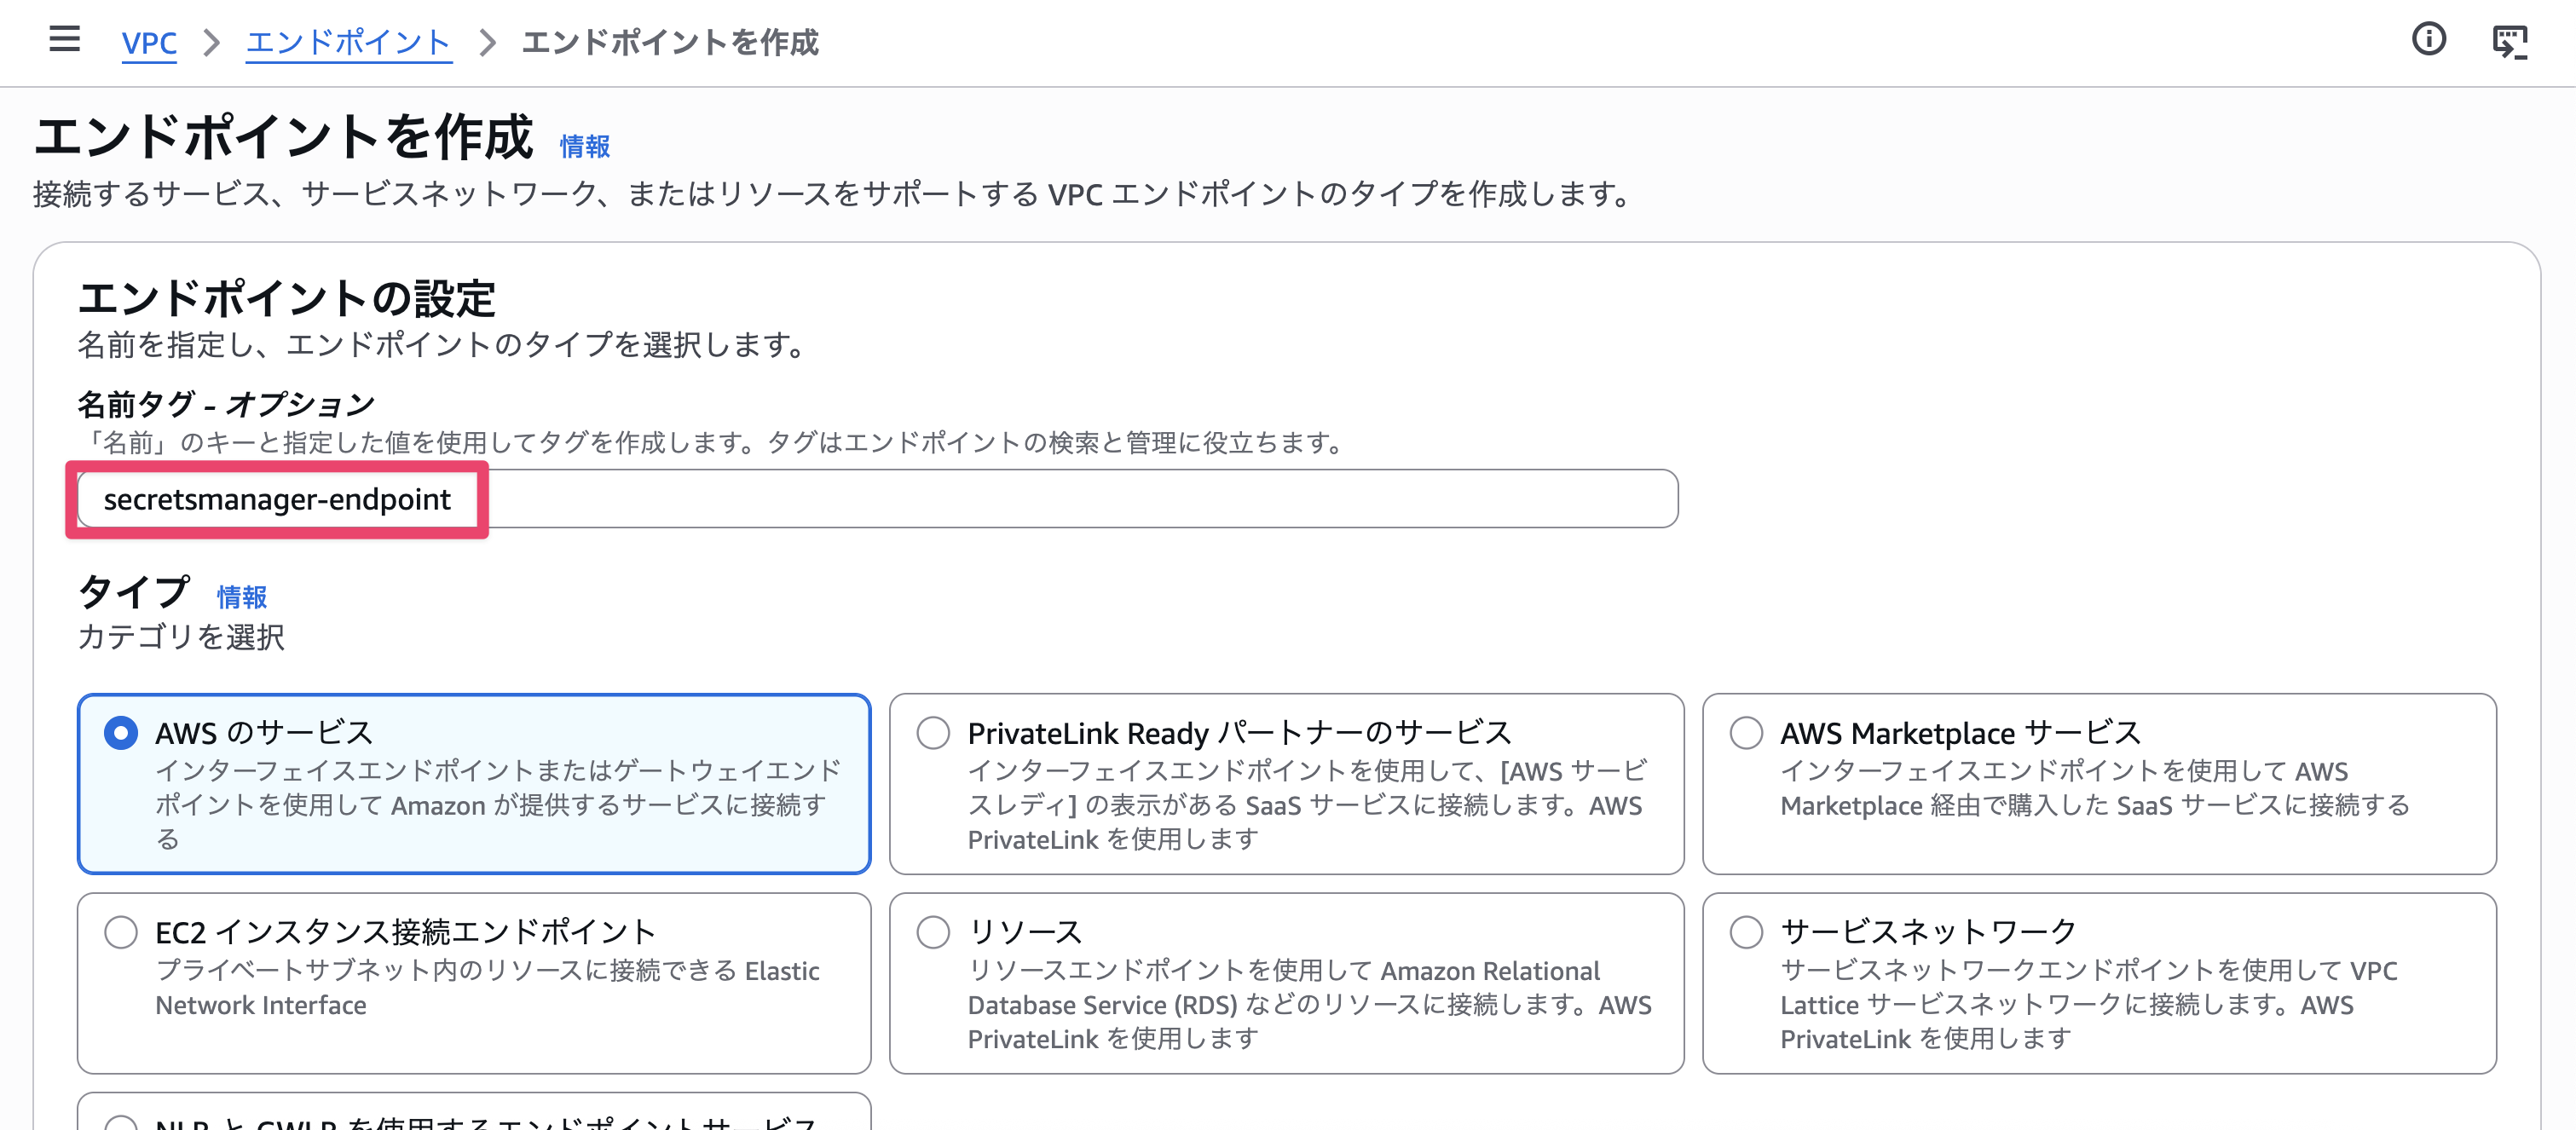2576x1130 pixels.
Task: Open 情報 link beside the page title
Action: [x=584, y=147]
